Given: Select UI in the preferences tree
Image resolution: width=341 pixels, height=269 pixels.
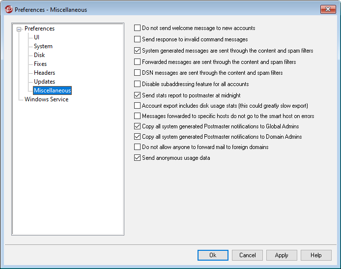Looking at the screenshot, I should [x=37, y=37].
